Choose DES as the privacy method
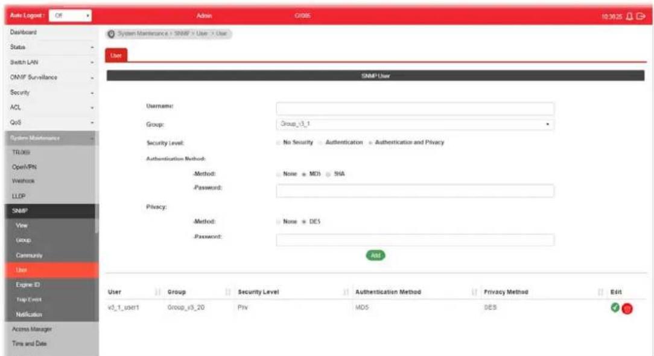Viewport: 654px width, 356px height. [304, 221]
